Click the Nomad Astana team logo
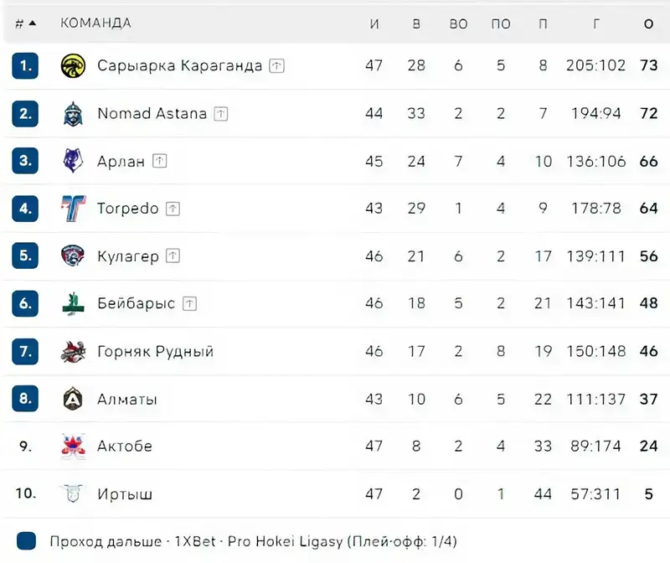670x563 pixels. 74,113
